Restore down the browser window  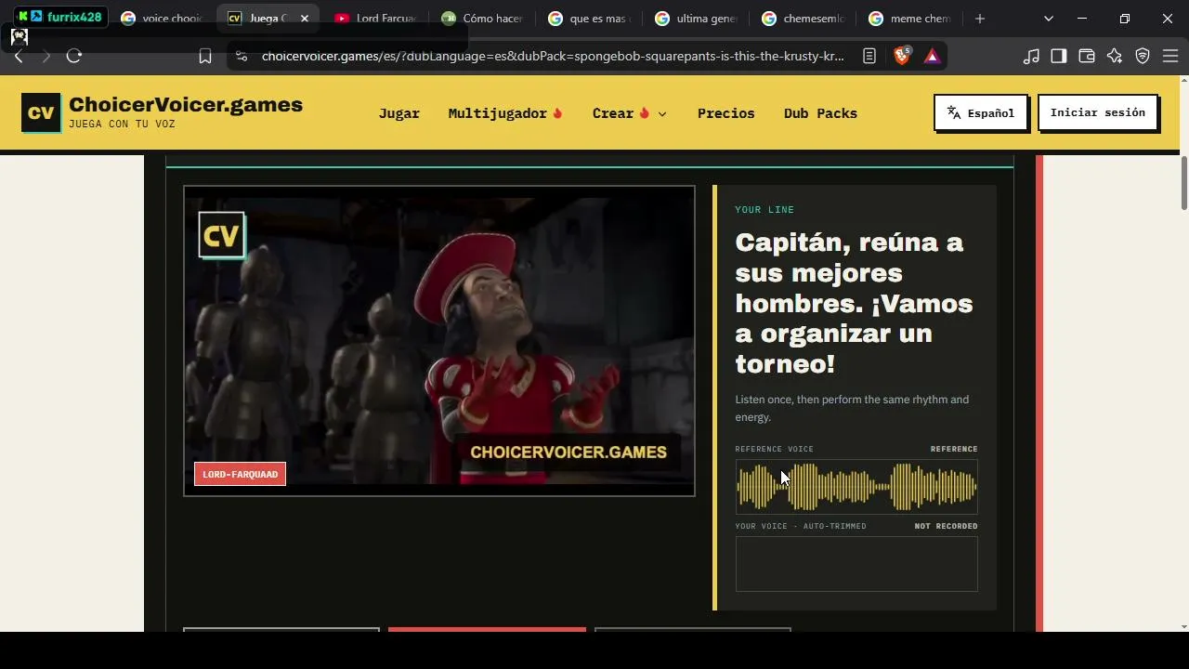tap(1125, 19)
